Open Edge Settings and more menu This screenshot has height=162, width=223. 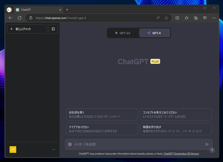[x=214, y=18]
